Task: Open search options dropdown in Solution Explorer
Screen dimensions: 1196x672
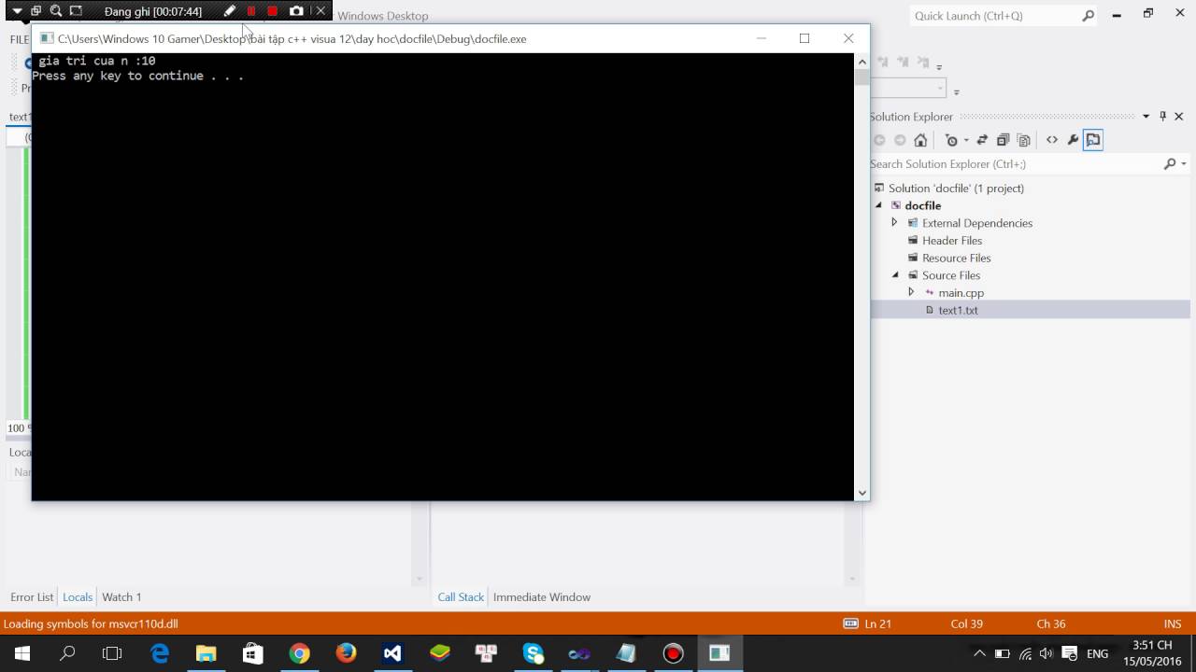Action: point(1184,163)
